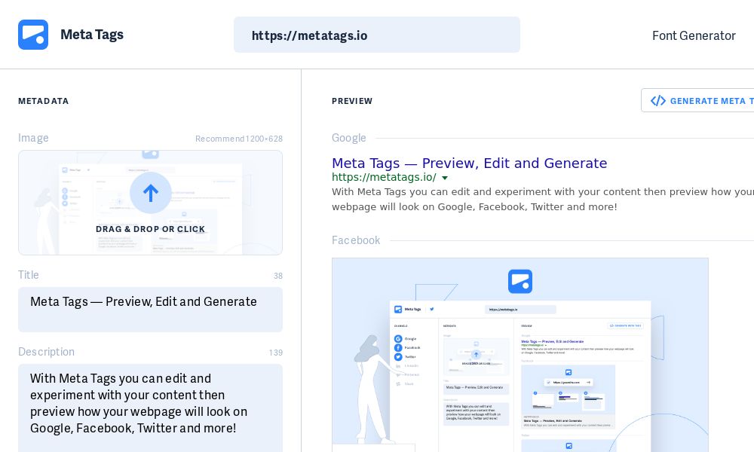Open the Meta Tags — Preview, Edit and Generate link
This screenshot has height=452, width=754.
tap(470, 163)
